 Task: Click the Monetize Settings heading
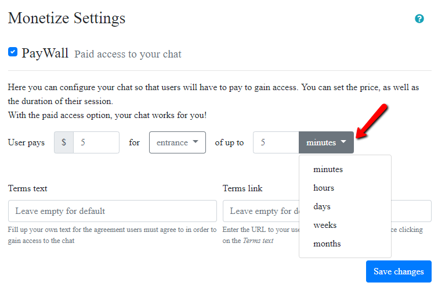point(66,18)
